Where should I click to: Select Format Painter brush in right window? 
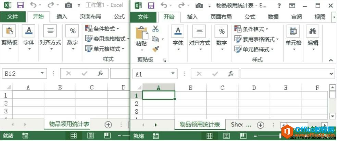coord(155,49)
